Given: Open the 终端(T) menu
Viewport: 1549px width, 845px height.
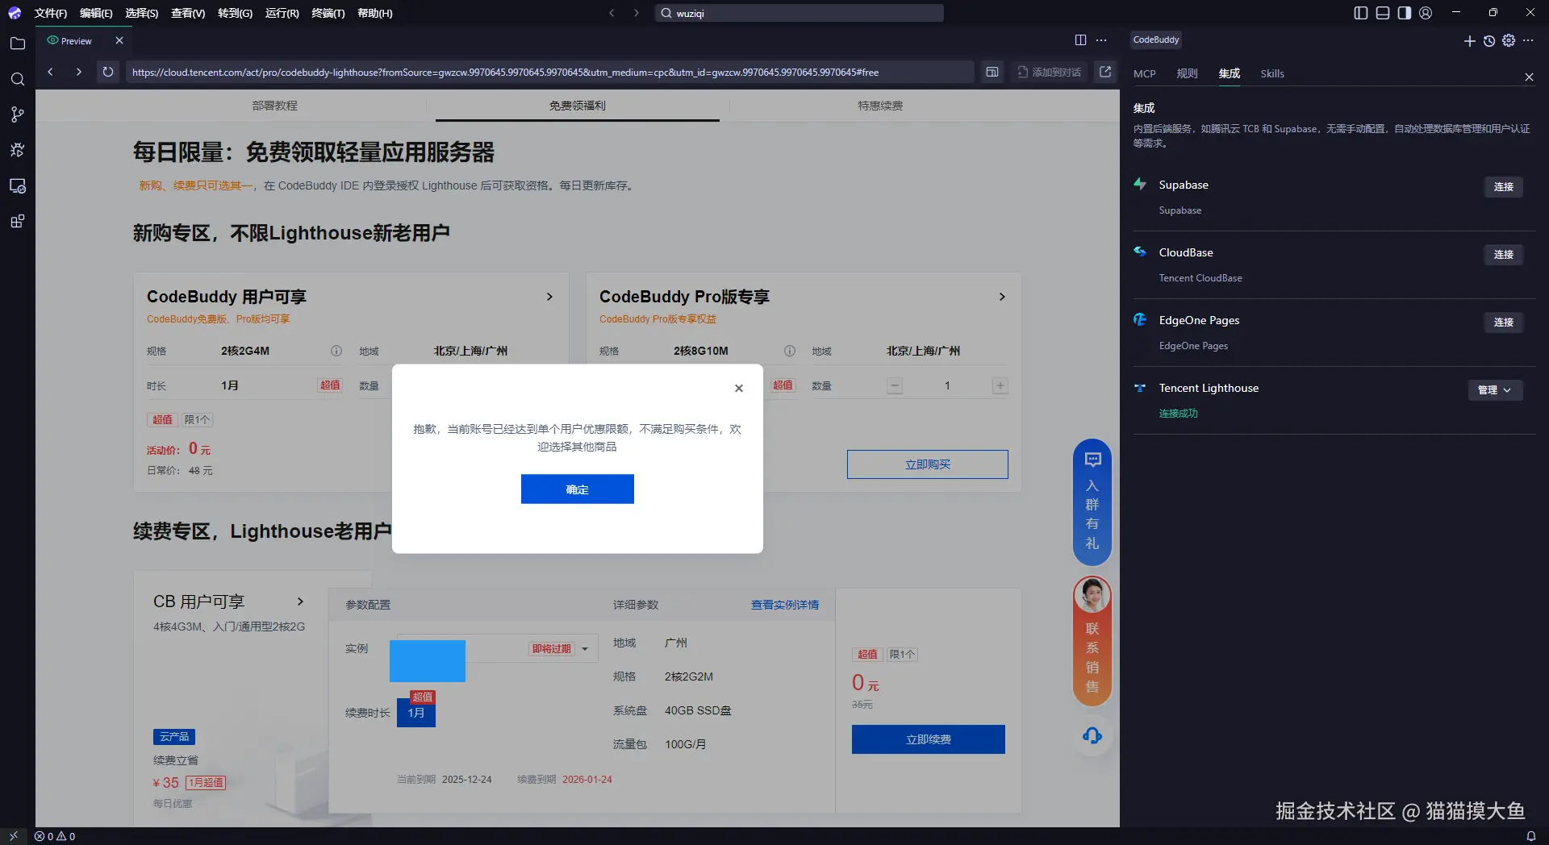Looking at the screenshot, I should click(328, 13).
